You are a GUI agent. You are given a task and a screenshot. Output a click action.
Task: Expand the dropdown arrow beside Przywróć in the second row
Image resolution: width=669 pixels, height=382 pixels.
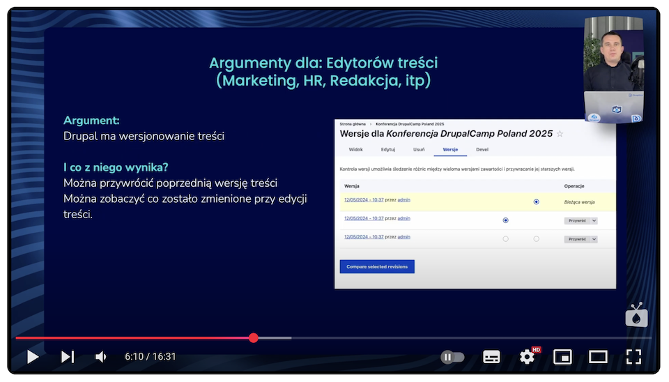[594, 221]
